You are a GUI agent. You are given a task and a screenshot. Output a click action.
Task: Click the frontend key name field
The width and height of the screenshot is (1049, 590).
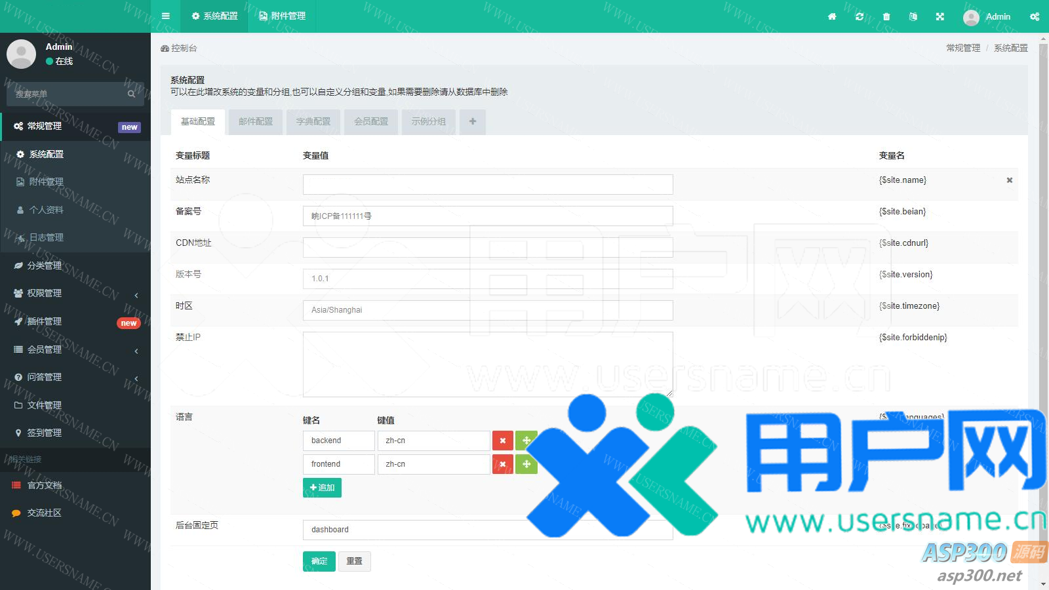[339, 464]
